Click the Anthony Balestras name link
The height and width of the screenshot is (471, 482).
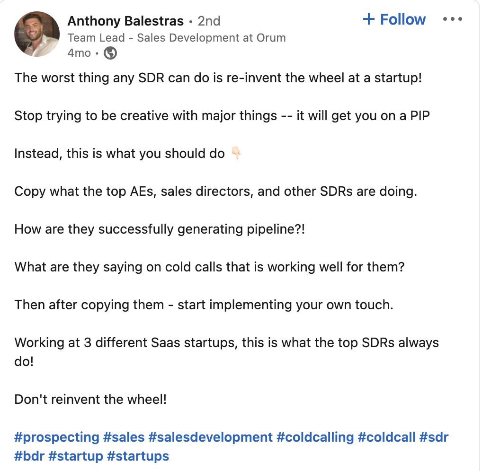pyautogui.click(x=125, y=21)
